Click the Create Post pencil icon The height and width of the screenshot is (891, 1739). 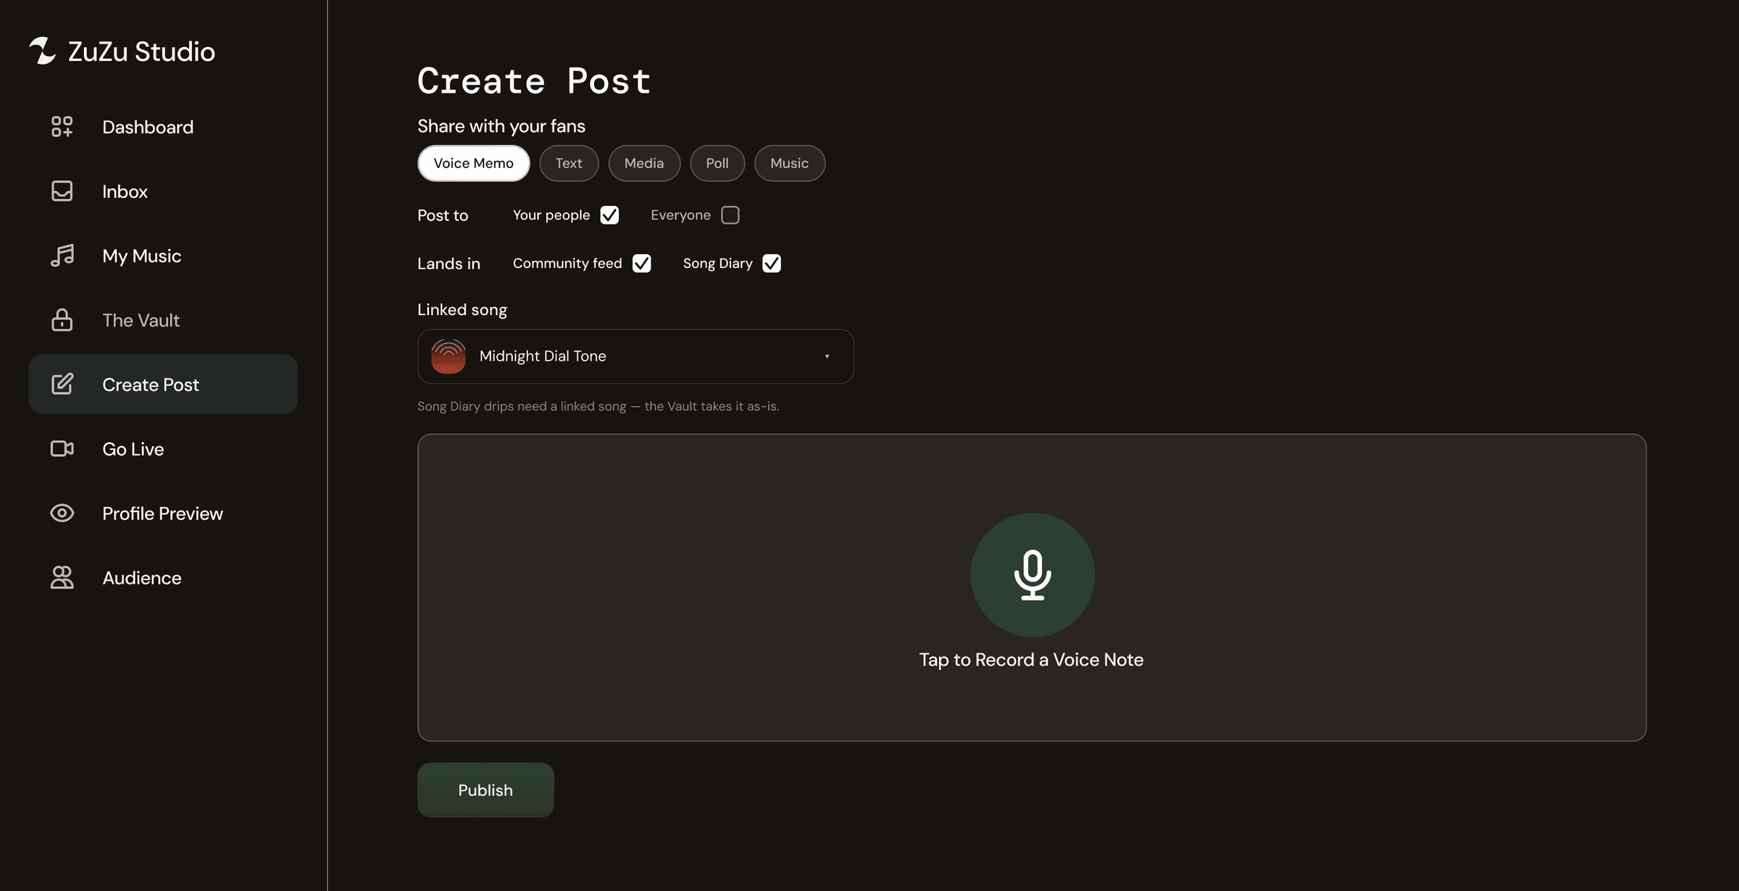62,384
